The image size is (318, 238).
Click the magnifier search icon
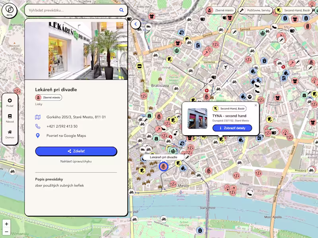122,10
